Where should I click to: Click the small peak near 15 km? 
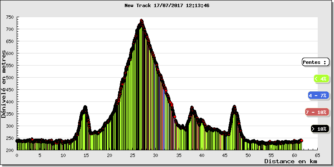pos(85,107)
